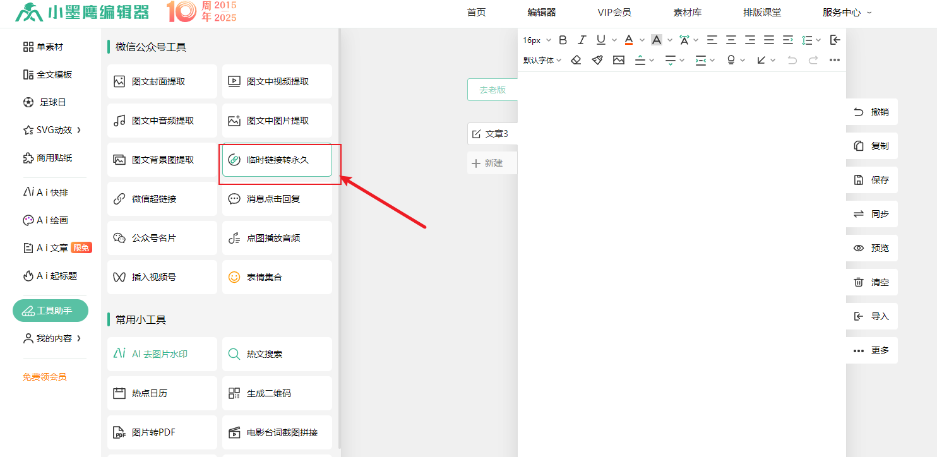Screen dimensions: 937x457
Task: Toggle bold text formatting
Action: (x=563, y=40)
